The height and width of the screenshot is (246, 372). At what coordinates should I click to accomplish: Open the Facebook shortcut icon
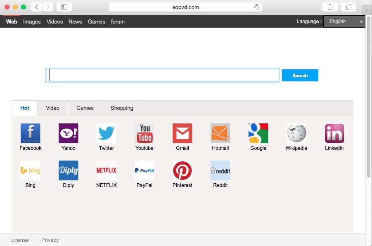point(31,133)
